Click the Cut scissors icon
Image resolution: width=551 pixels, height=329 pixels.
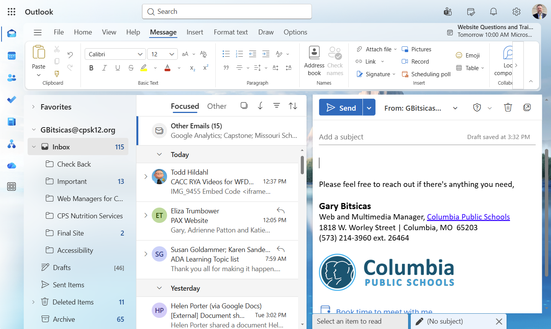click(x=57, y=49)
